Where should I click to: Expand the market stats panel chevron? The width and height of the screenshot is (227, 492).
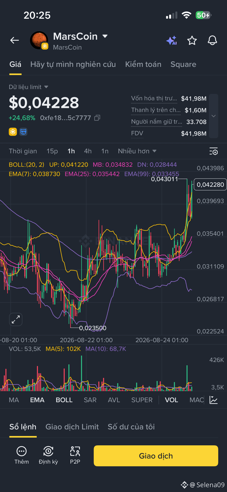click(214, 116)
